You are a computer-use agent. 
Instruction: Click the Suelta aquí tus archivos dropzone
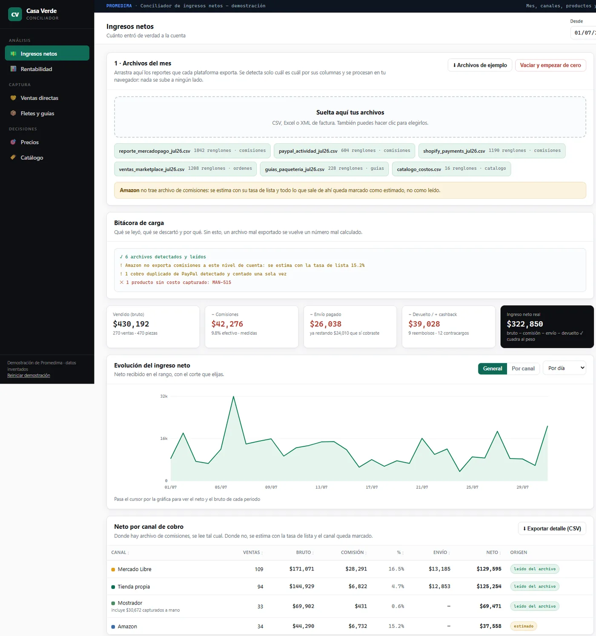point(350,117)
